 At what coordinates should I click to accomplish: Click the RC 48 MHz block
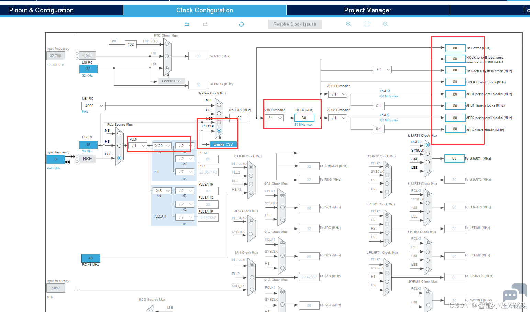[91, 258]
